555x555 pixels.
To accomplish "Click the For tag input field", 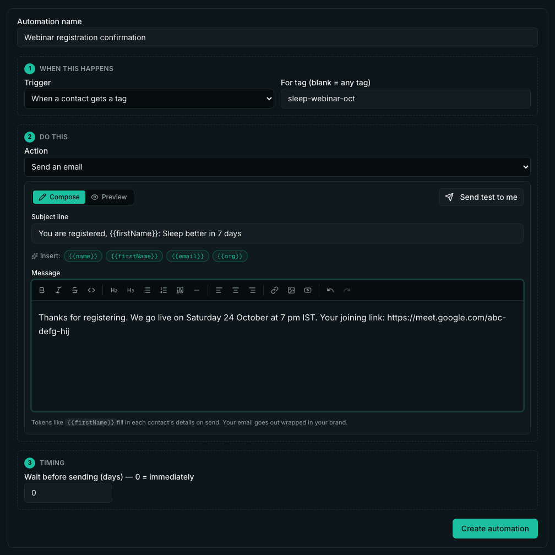I will click(406, 99).
